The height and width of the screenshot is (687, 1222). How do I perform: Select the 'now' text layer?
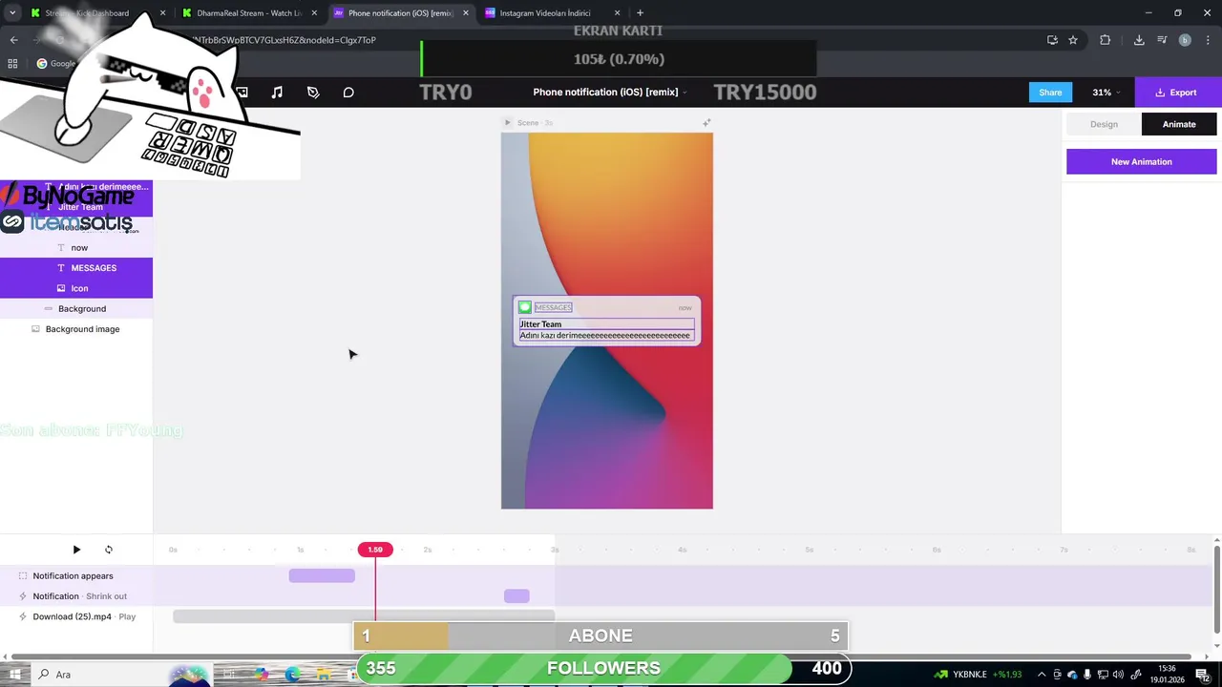pyautogui.click(x=76, y=248)
